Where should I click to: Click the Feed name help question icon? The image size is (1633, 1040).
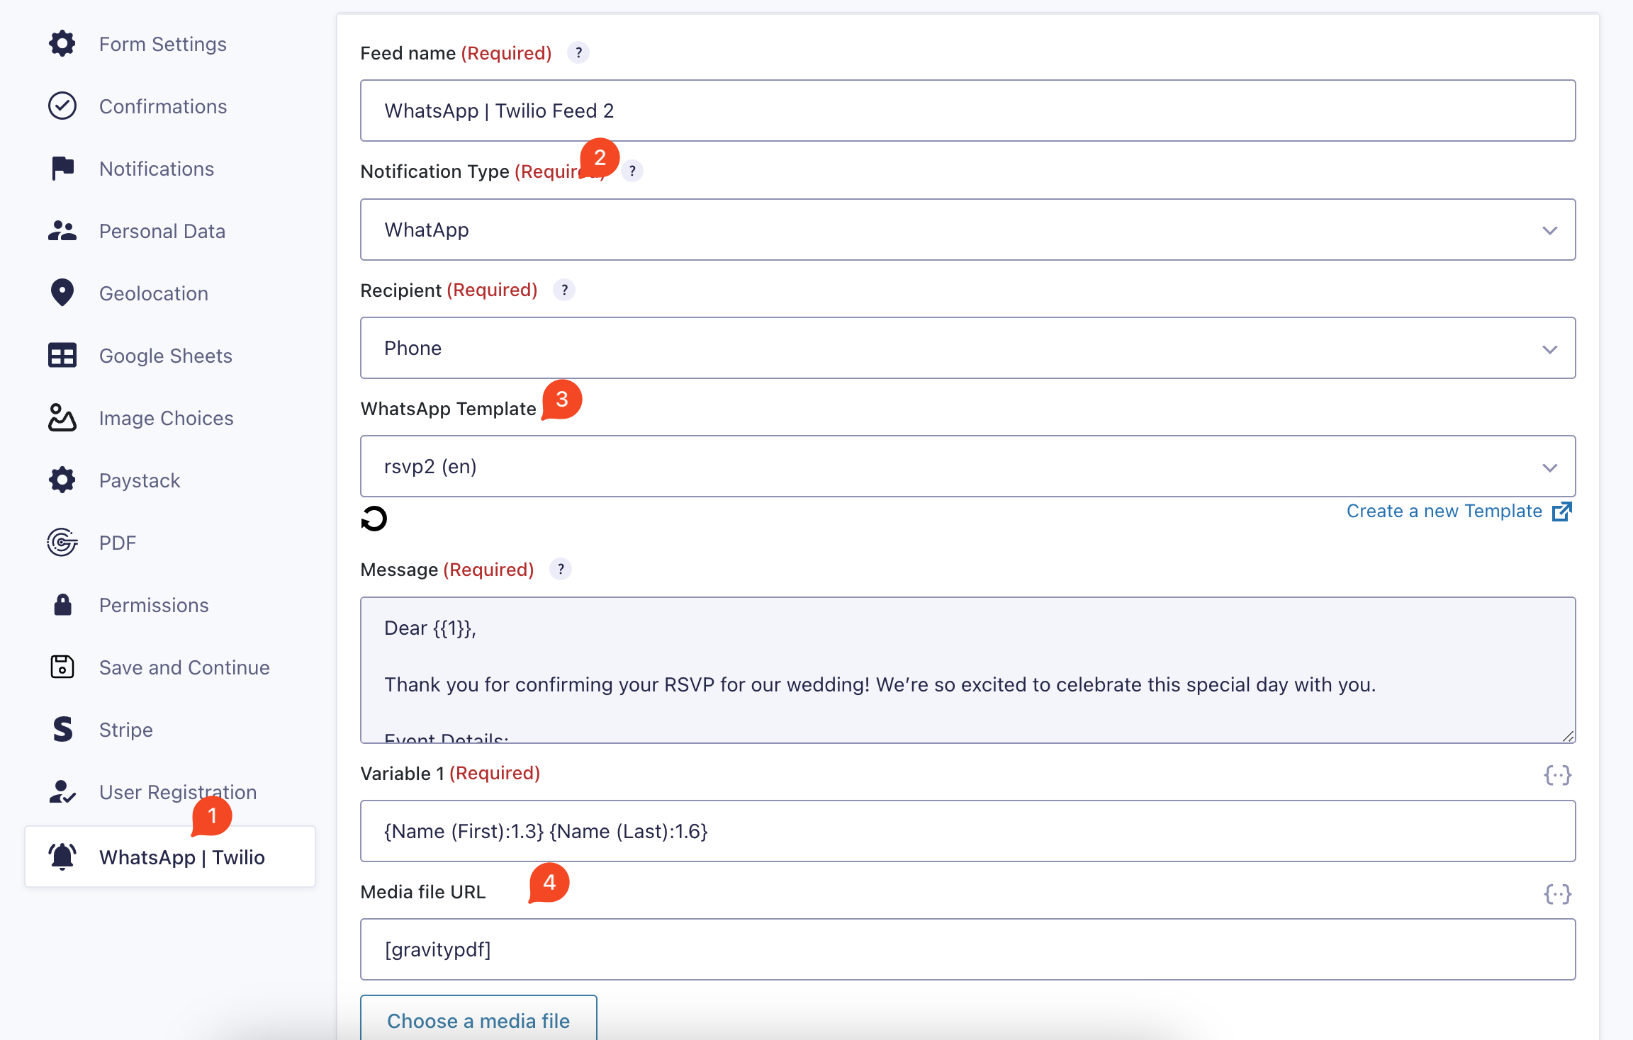tap(578, 53)
